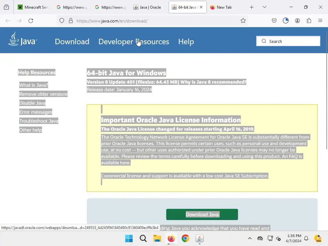The image size is (328, 246).
Task: Click Important Oracle Java License Information heading
Action: tap(171, 120)
